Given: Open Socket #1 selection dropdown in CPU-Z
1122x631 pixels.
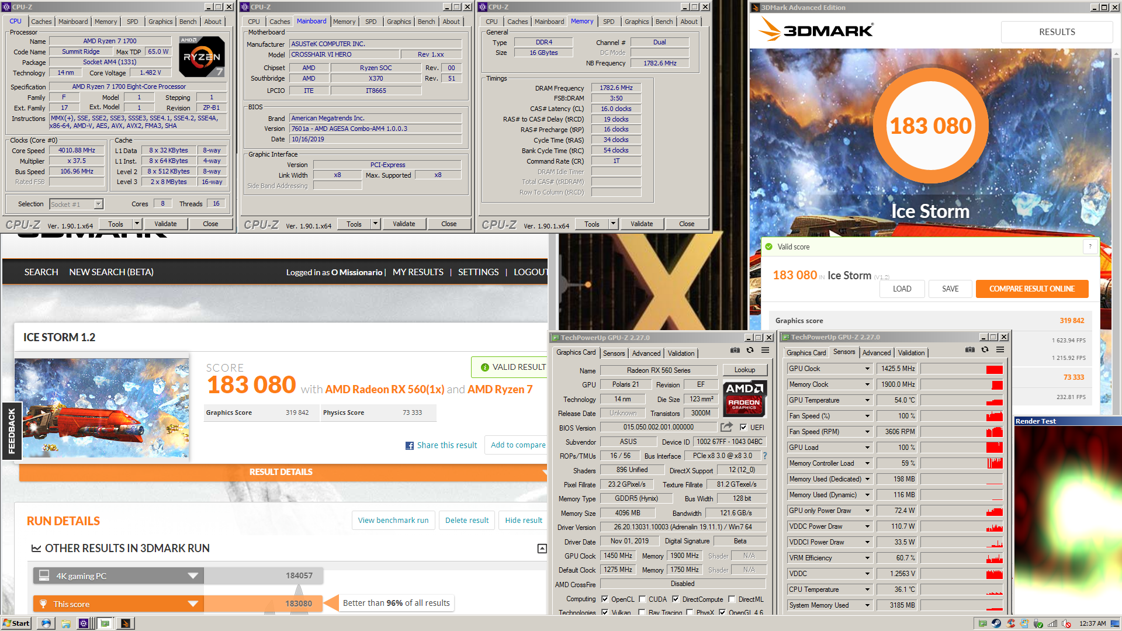Looking at the screenshot, I should pyautogui.click(x=98, y=204).
